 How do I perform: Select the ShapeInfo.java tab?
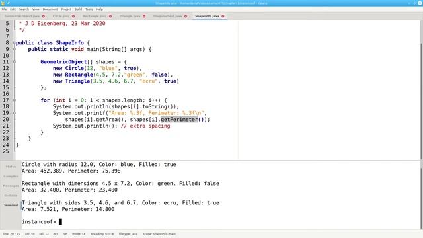207,16
